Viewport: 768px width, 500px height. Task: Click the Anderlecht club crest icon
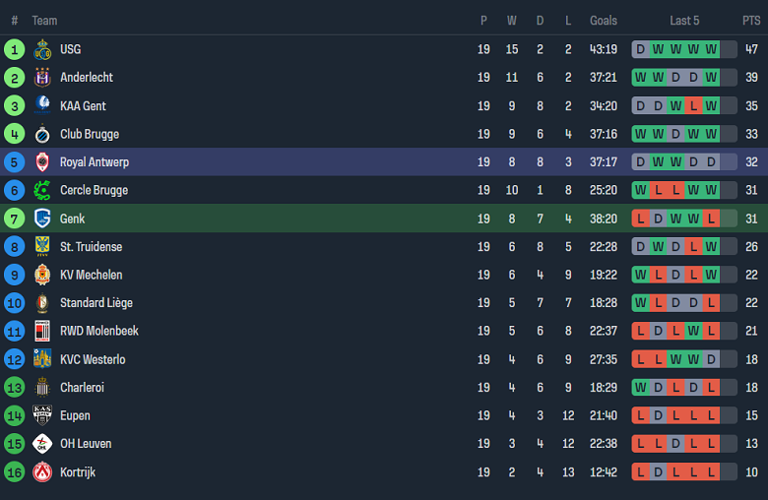(42, 78)
